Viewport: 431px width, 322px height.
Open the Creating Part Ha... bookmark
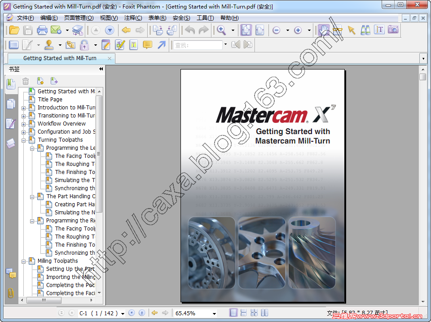75,205
